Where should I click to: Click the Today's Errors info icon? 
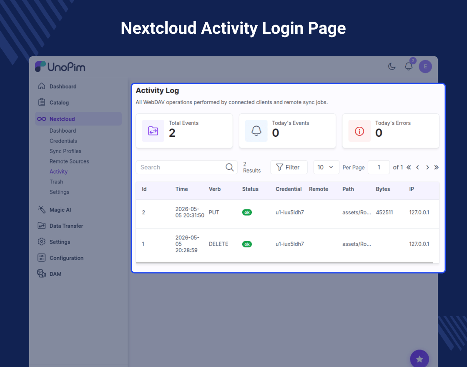pos(359,131)
